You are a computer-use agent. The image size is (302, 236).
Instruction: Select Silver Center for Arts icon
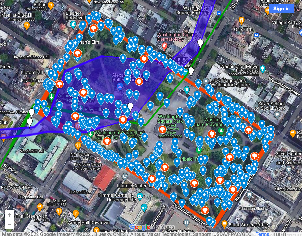click(289, 169)
